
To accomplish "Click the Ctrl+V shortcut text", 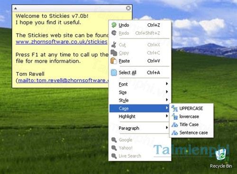I will pyautogui.click(x=154, y=61).
